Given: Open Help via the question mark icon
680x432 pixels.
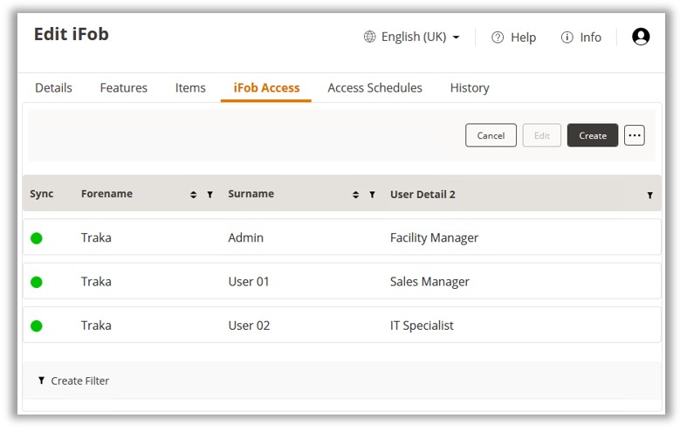Looking at the screenshot, I should pyautogui.click(x=498, y=38).
